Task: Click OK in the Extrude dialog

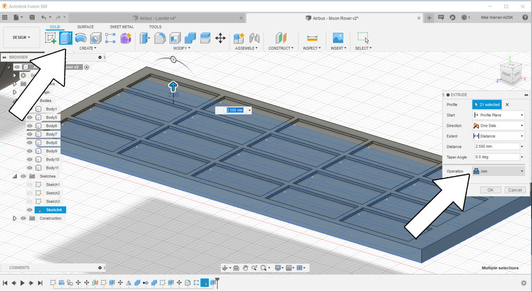Action: tap(490, 190)
